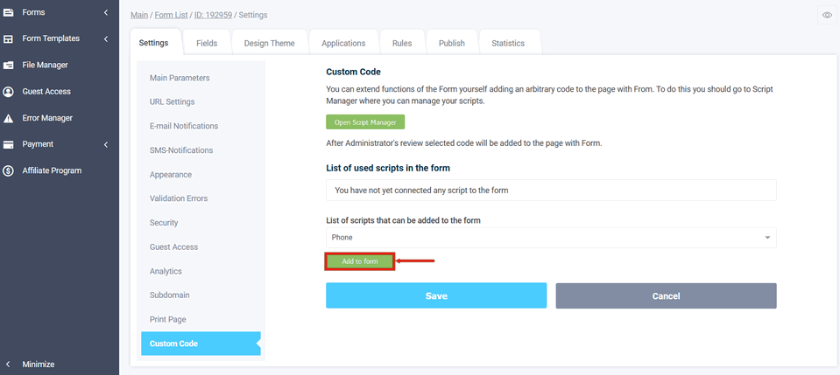
Task: Click the File Manager sidebar icon
Action: pyautogui.click(x=8, y=66)
